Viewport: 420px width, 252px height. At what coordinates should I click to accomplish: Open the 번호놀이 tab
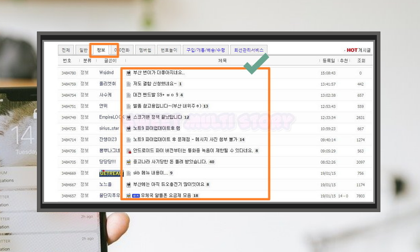[169, 50]
